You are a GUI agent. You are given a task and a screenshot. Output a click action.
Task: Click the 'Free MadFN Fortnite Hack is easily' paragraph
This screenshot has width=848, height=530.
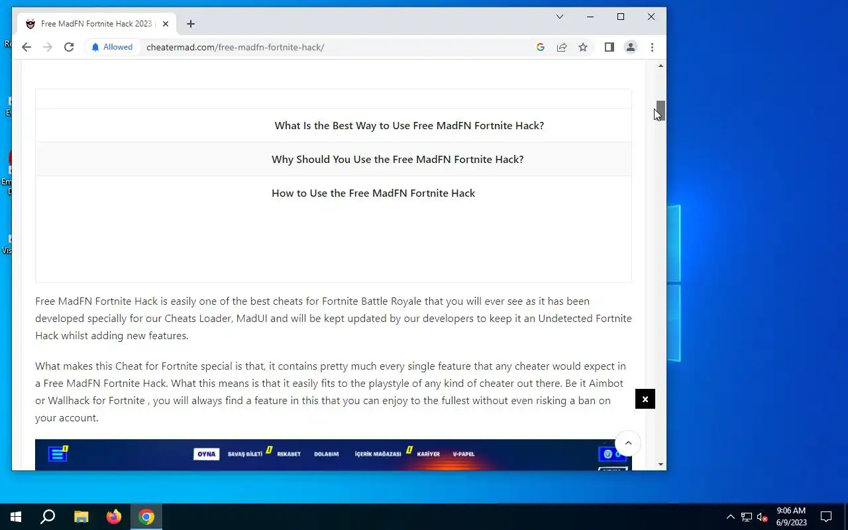tap(333, 318)
